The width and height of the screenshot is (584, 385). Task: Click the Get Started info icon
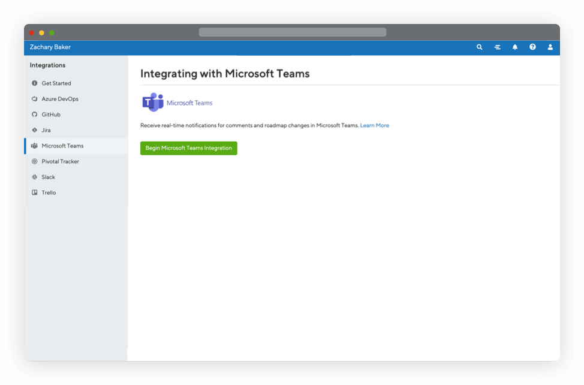35,83
